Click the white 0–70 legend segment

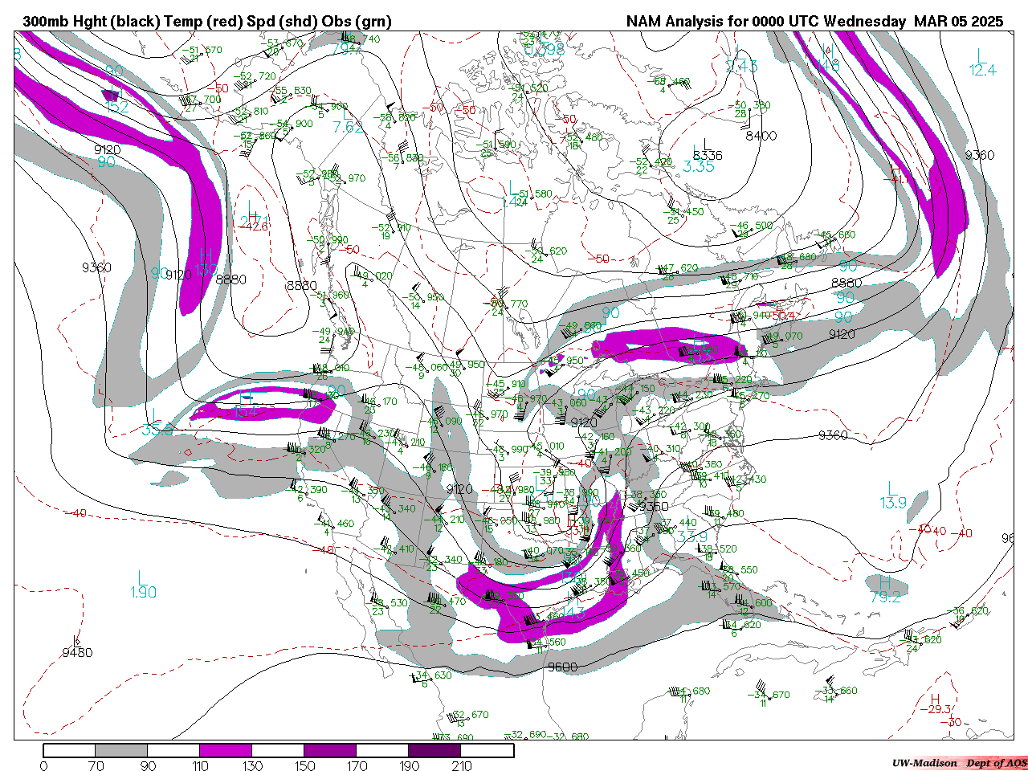(x=69, y=751)
